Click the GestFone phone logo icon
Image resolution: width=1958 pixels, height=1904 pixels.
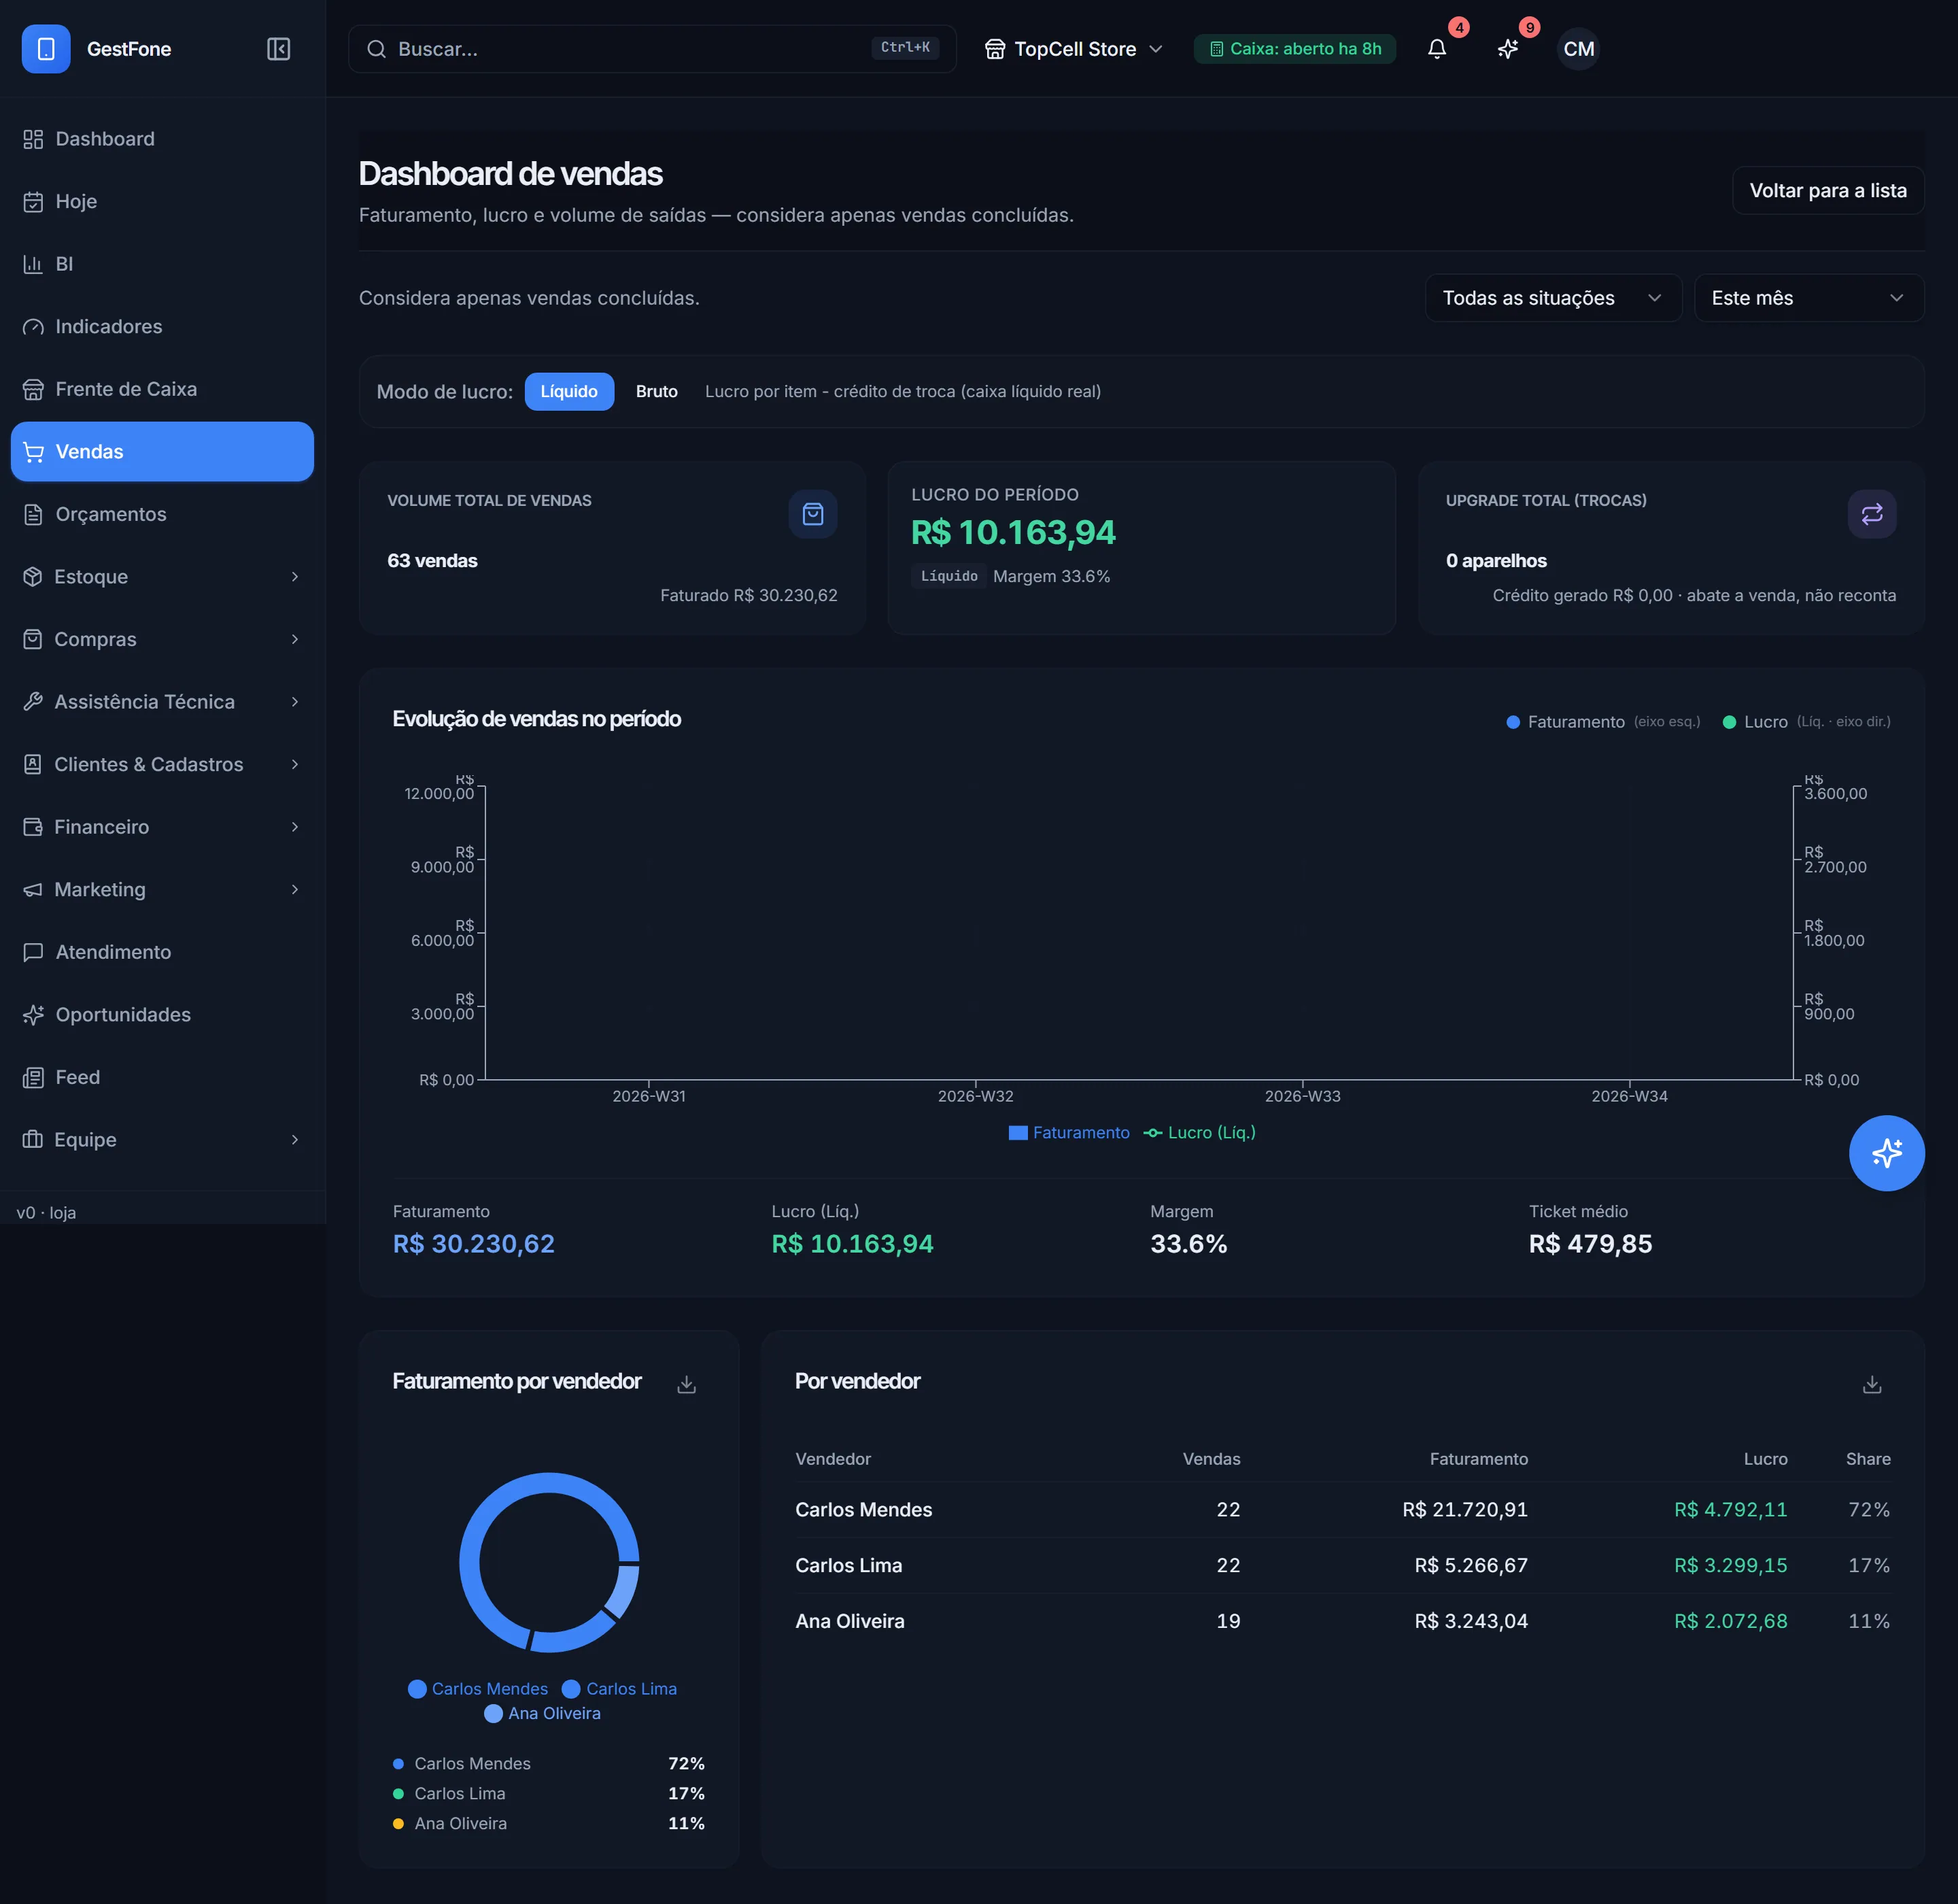tap(46, 49)
